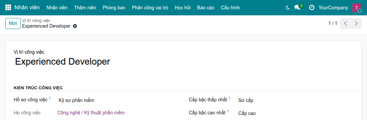Screen dimensions: 367x120
Task: Open the Báo cáo menu
Action: [x=206, y=8]
